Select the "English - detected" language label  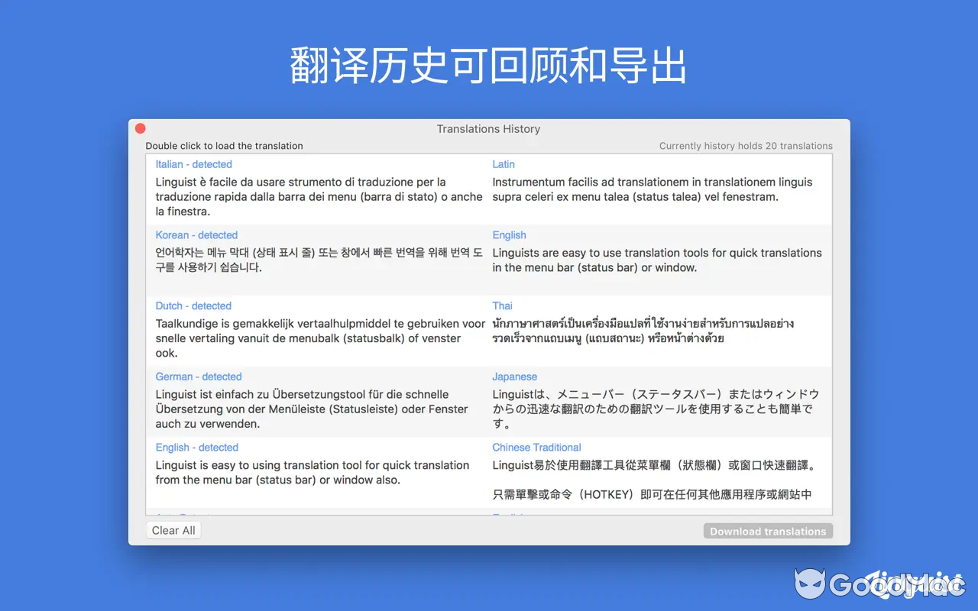click(x=196, y=447)
